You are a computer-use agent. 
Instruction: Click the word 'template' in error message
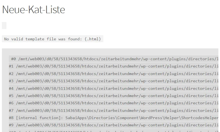pyautogui.click(x=35, y=39)
